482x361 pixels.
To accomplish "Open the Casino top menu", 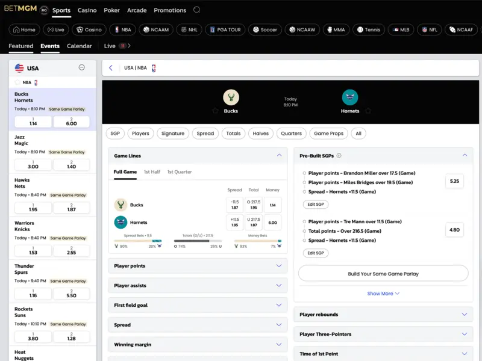I will coord(87,10).
